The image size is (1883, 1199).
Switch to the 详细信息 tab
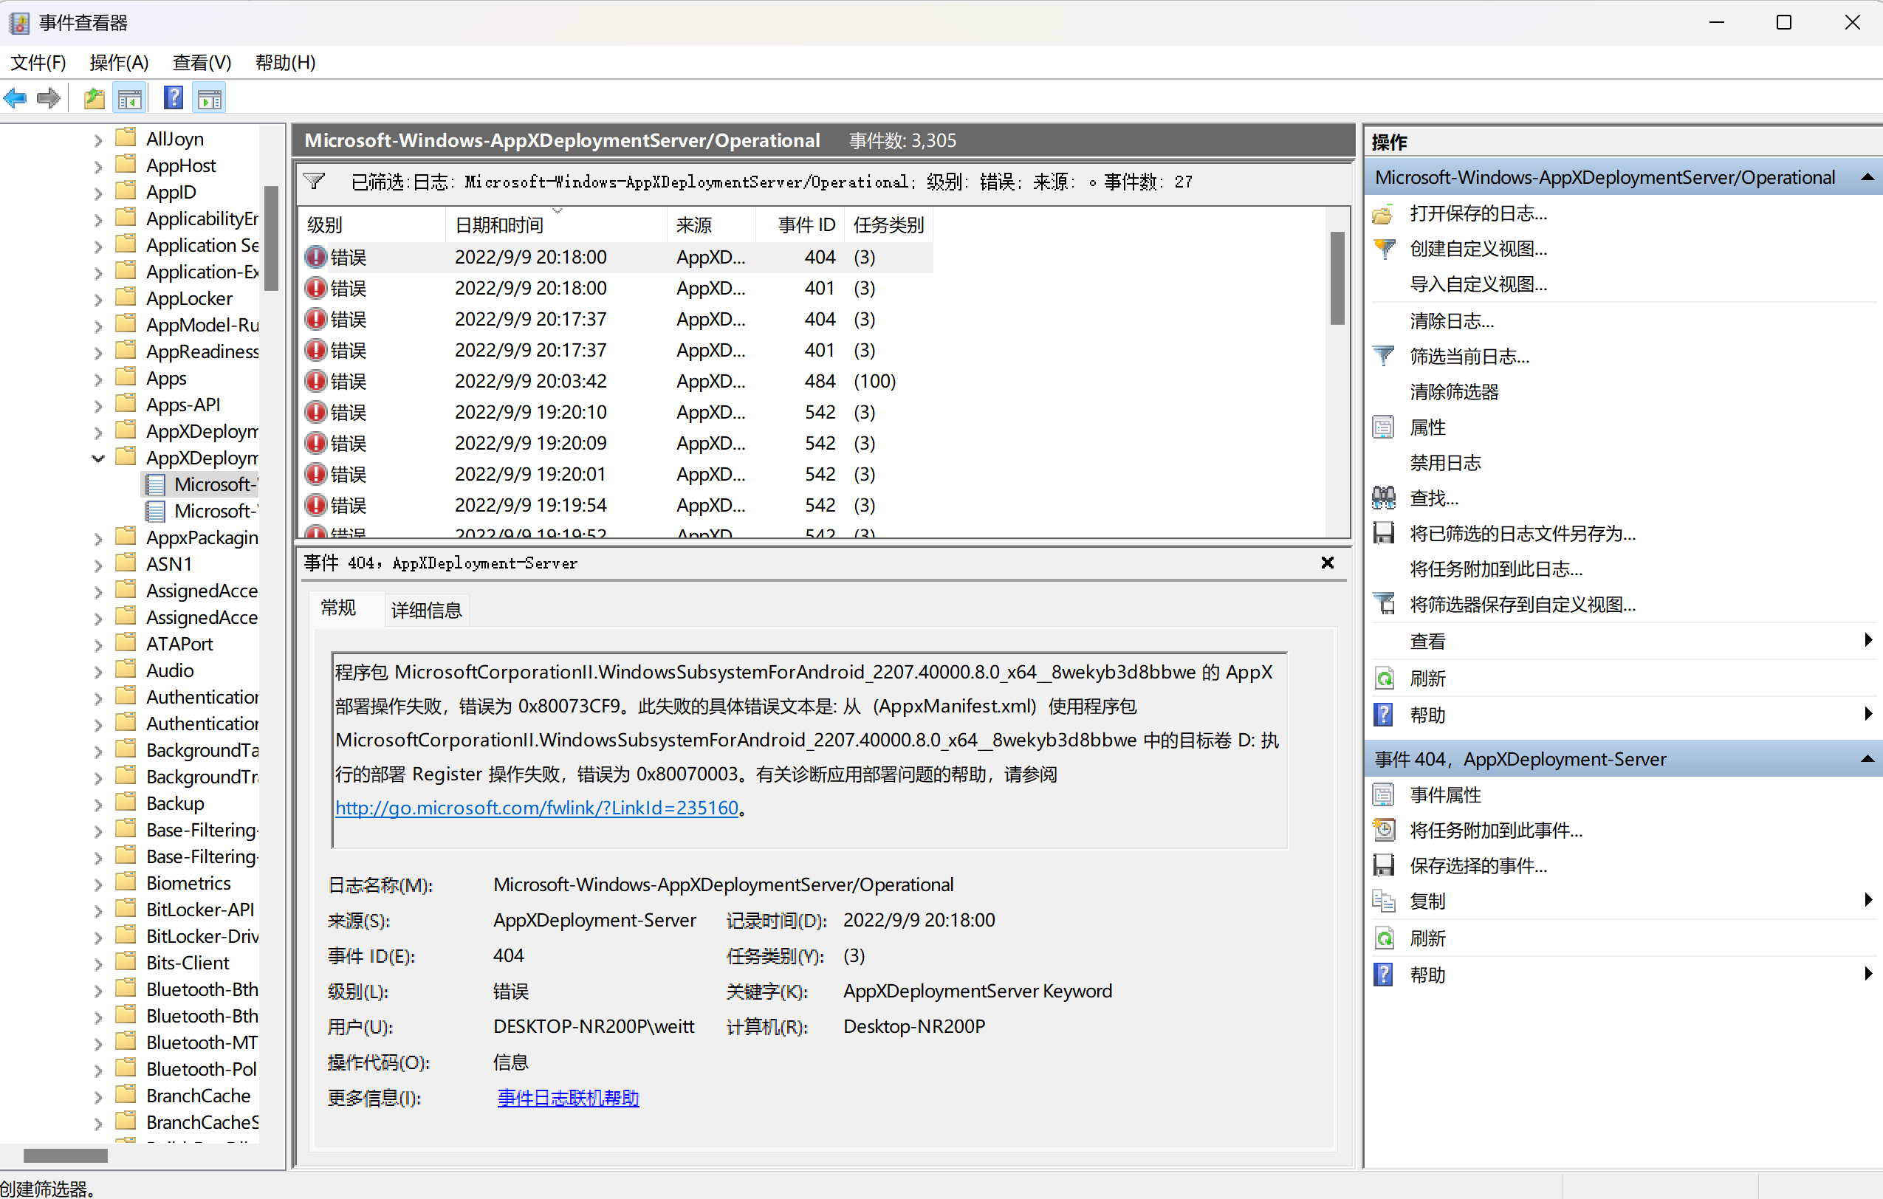tap(425, 609)
